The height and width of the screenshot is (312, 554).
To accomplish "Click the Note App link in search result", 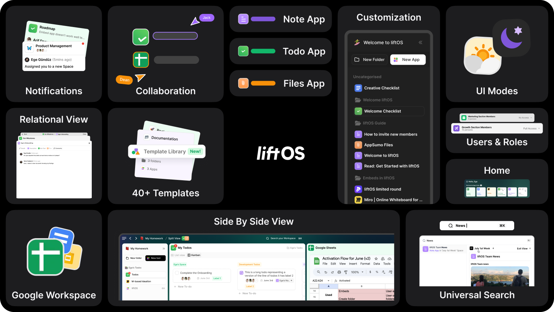I will [434, 251].
